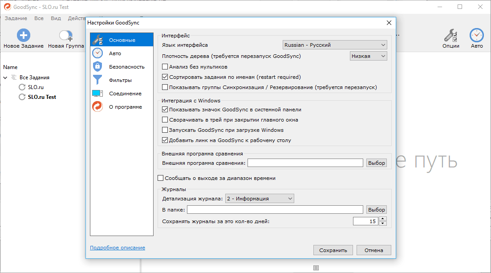Click the log retention days number field
The width and height of the screenshot is (491, 273).
pyautogui.click(x=365, y=221)
